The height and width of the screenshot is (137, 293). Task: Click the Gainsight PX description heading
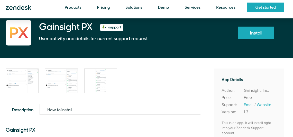(20, 130)
